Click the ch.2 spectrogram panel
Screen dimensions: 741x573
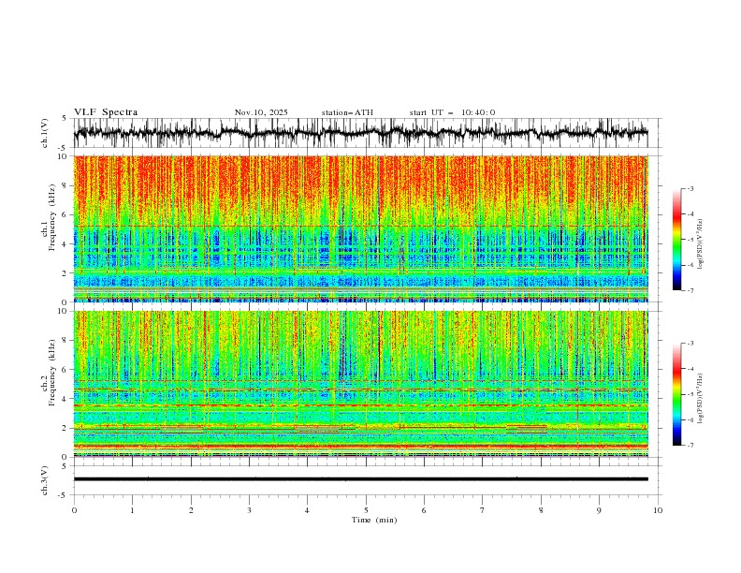[x=361, y=384]
